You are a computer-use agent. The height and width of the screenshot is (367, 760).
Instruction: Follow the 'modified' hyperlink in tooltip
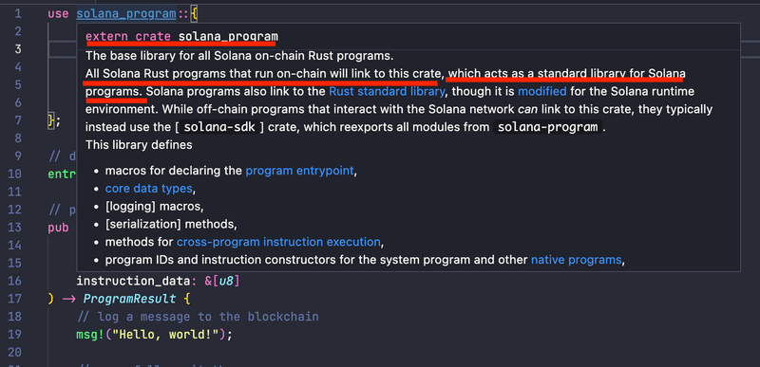541,91
